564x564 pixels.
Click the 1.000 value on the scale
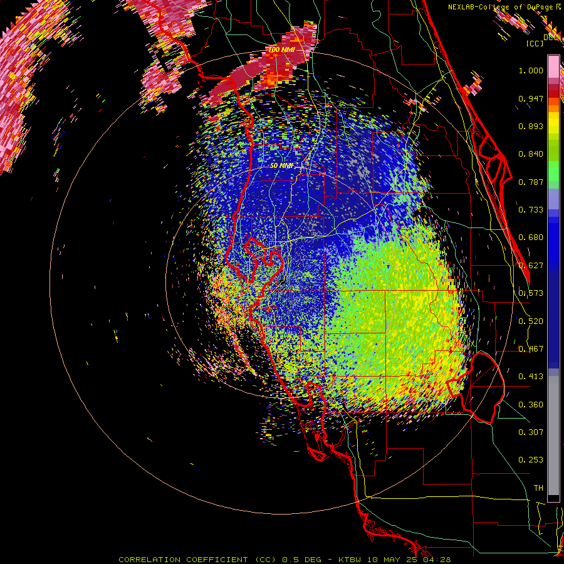tap(531, 70)
